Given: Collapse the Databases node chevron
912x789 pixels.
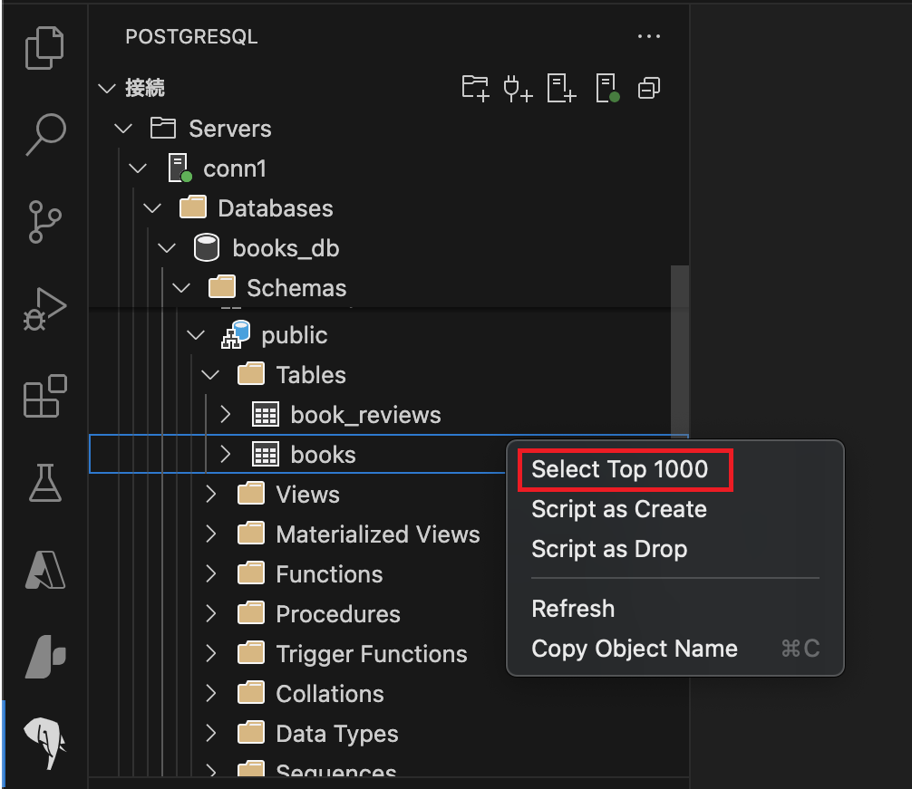Looking at the screenshot, I should point(152,208).
